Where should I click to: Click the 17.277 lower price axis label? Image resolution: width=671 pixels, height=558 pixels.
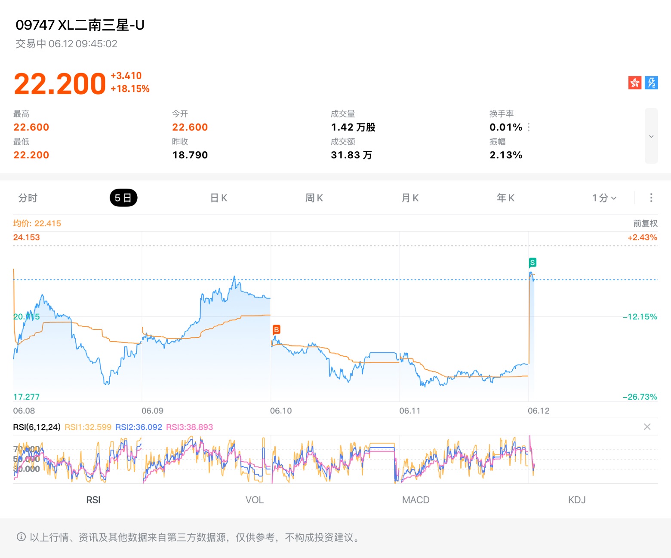click(x=26, y=397)
